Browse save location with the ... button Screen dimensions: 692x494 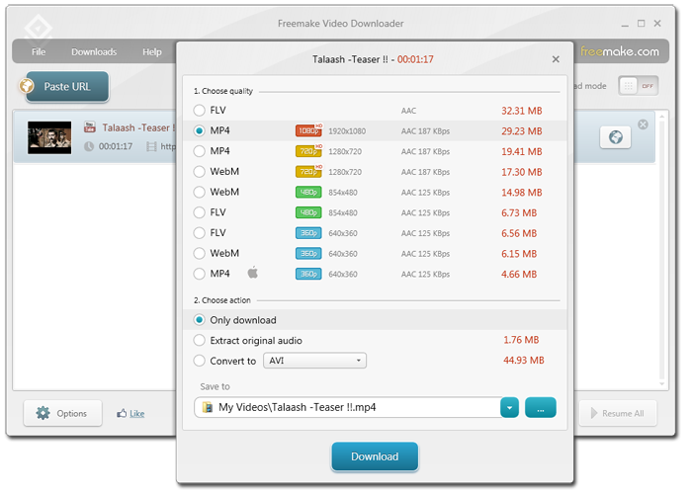[x=540, y=407]
